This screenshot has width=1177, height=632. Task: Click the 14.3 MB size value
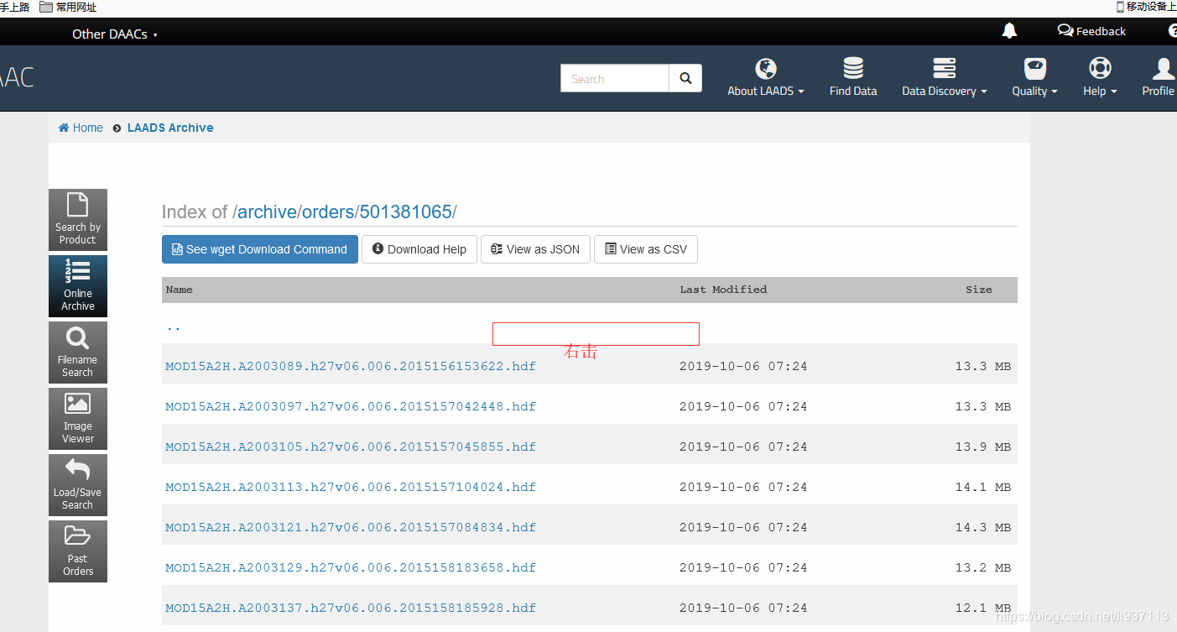[983, 527]
